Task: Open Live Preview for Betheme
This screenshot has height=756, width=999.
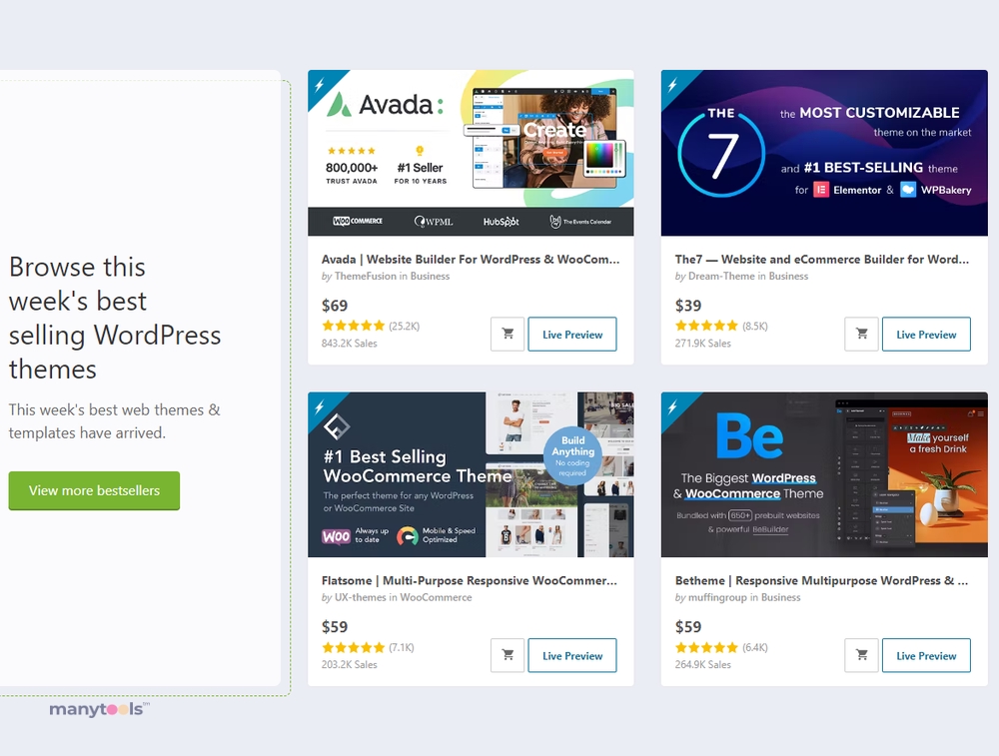Action: (926, 655)
